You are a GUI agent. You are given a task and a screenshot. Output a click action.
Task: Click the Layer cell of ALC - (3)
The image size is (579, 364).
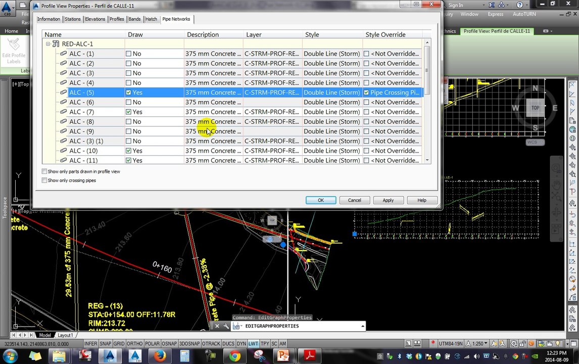tap(272, 73)
